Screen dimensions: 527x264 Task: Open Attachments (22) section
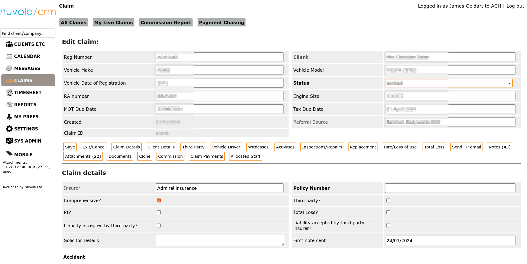tap(83, 156)
